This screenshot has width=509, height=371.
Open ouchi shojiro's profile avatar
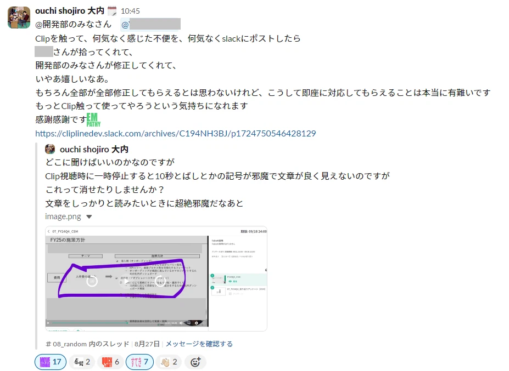[19, 18]
